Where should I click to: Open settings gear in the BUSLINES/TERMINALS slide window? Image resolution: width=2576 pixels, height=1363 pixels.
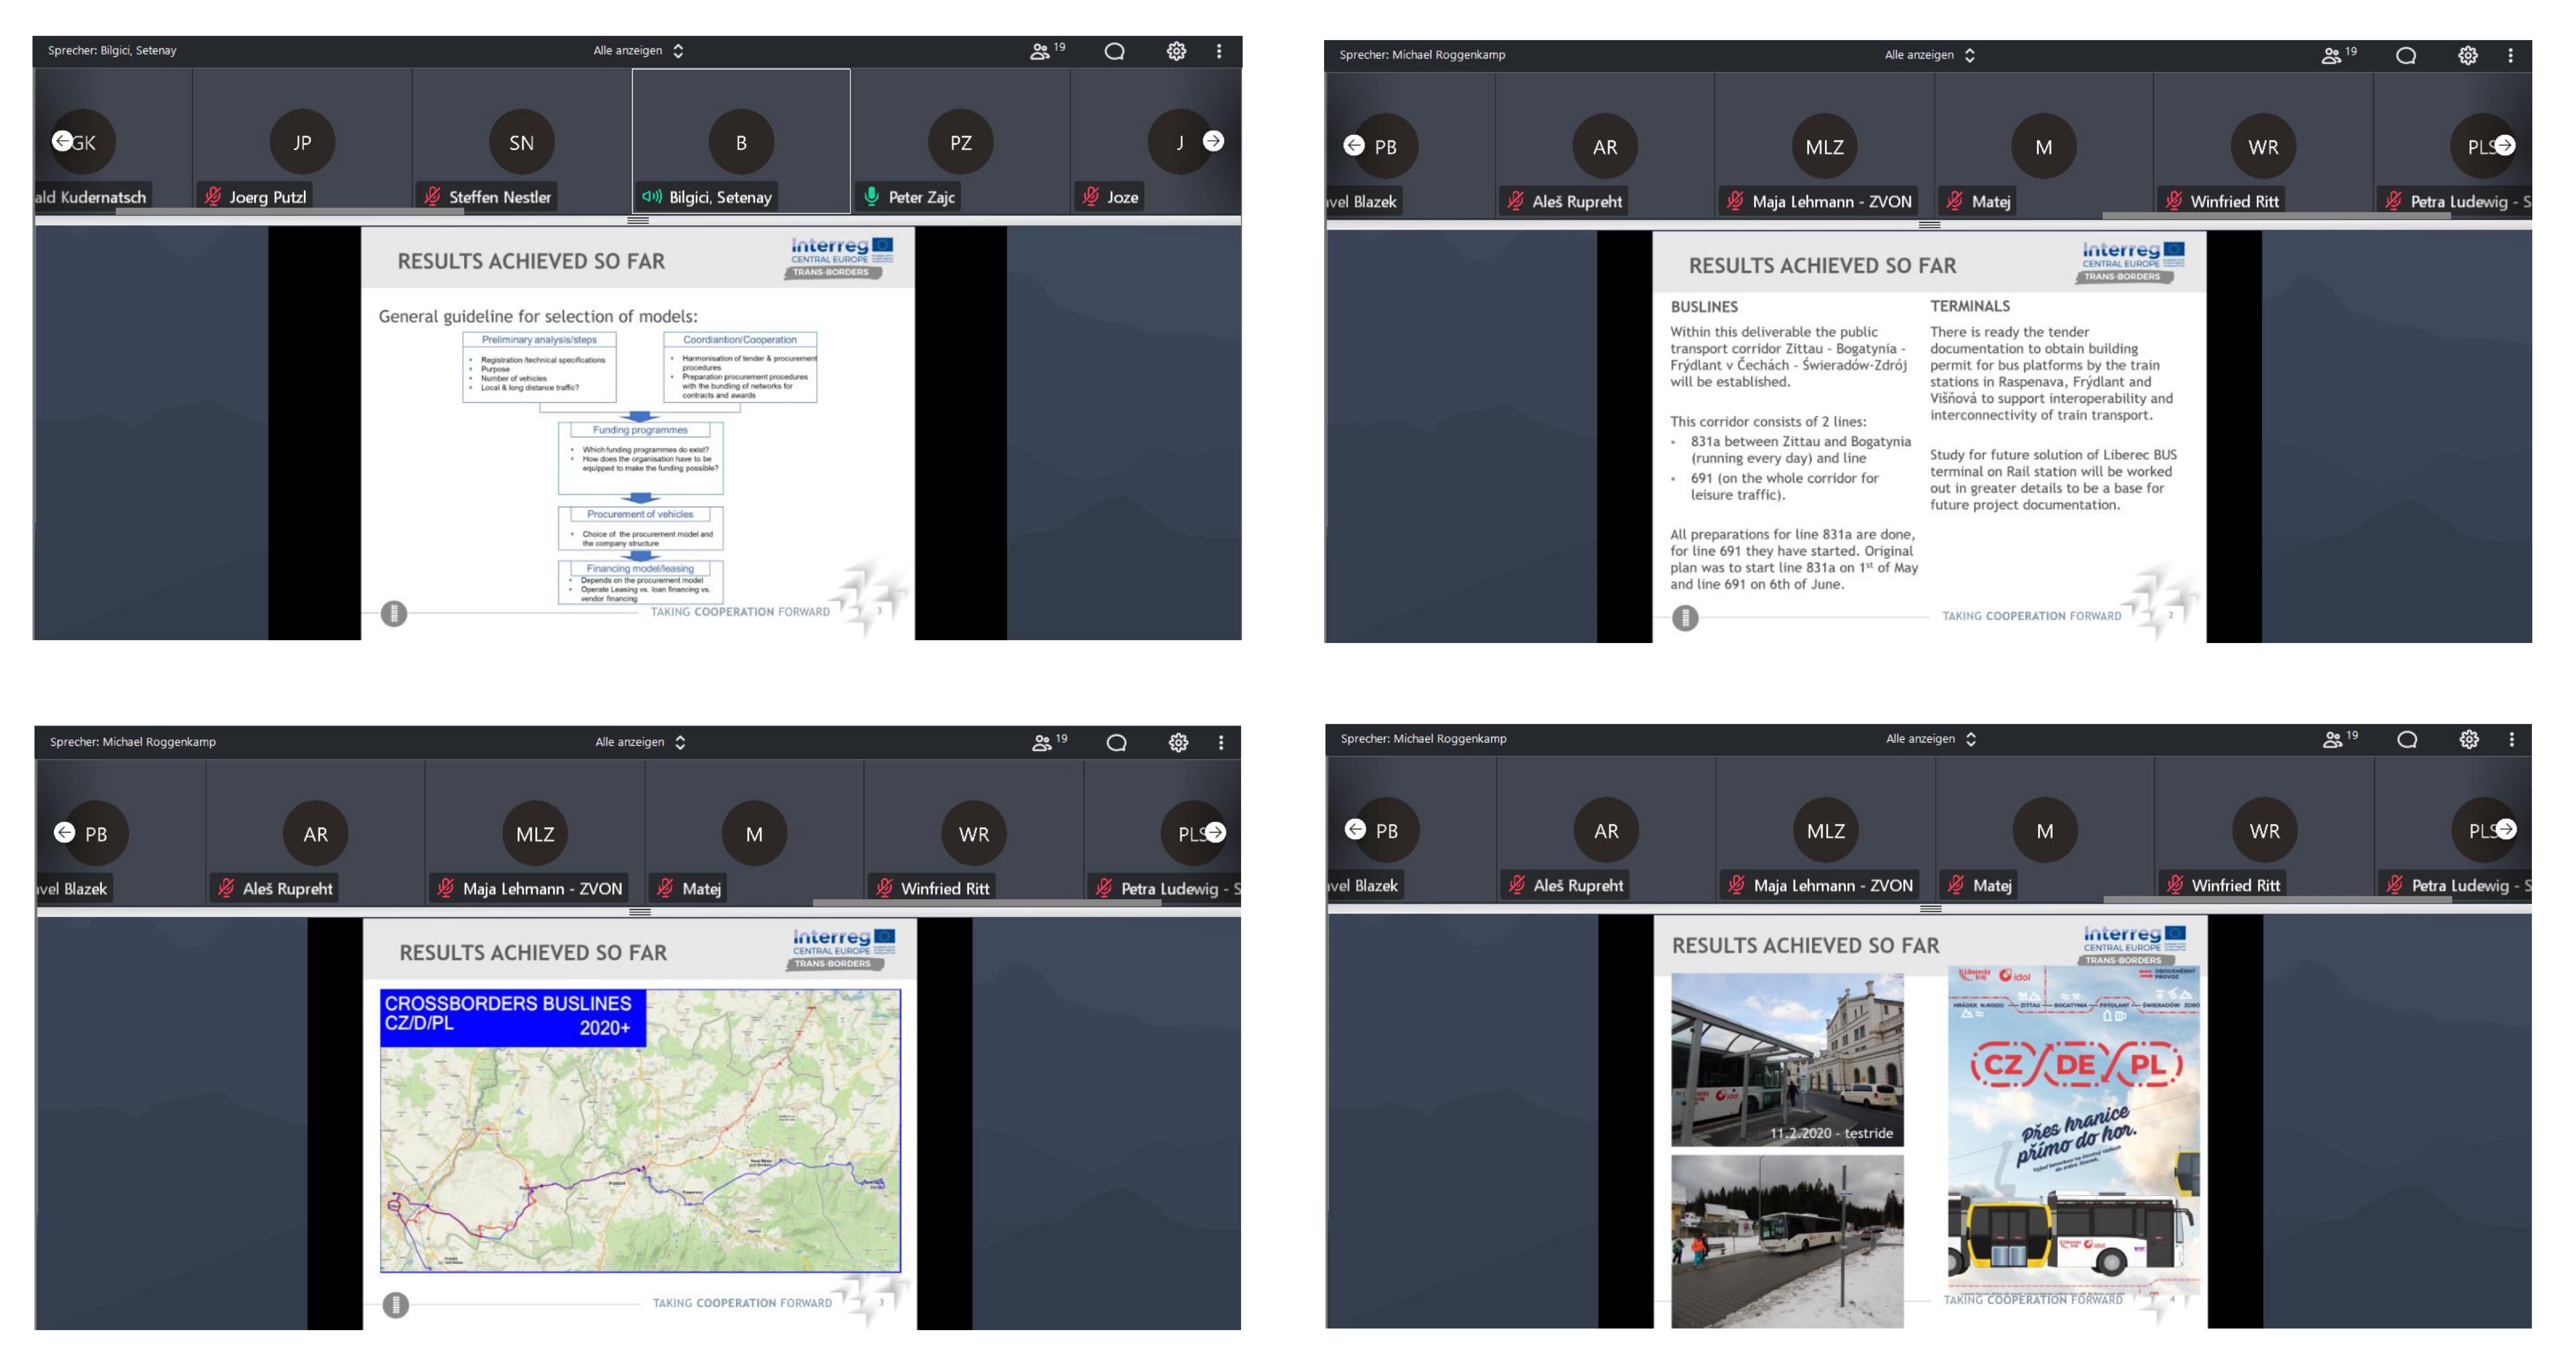2468,55
